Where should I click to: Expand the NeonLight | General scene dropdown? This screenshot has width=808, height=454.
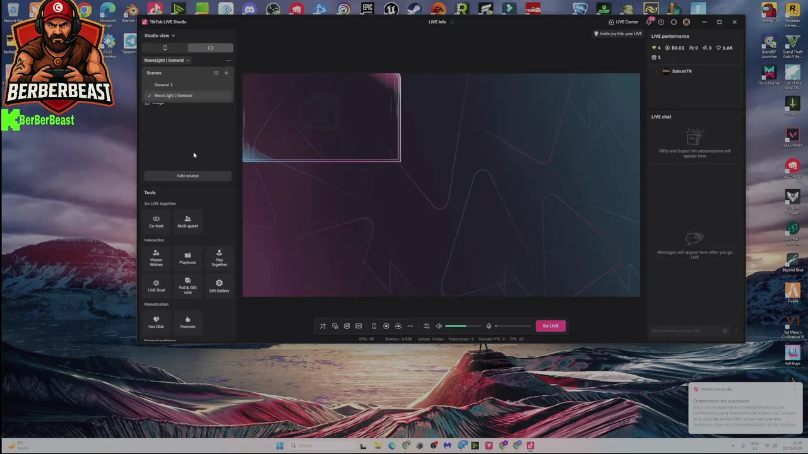pos(167,61)
